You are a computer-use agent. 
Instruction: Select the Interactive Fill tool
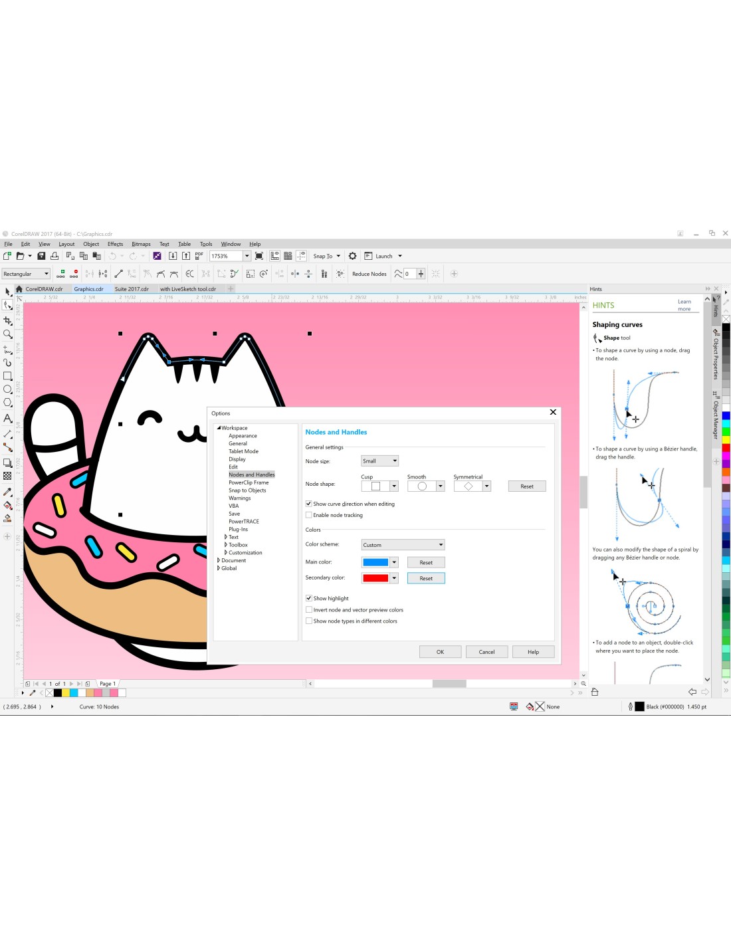point(7,505)
